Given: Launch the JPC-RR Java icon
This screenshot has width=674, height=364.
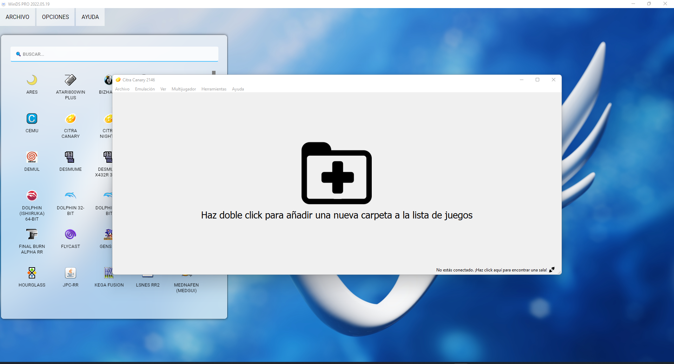Looking at the screenshot, I should 71,273.
